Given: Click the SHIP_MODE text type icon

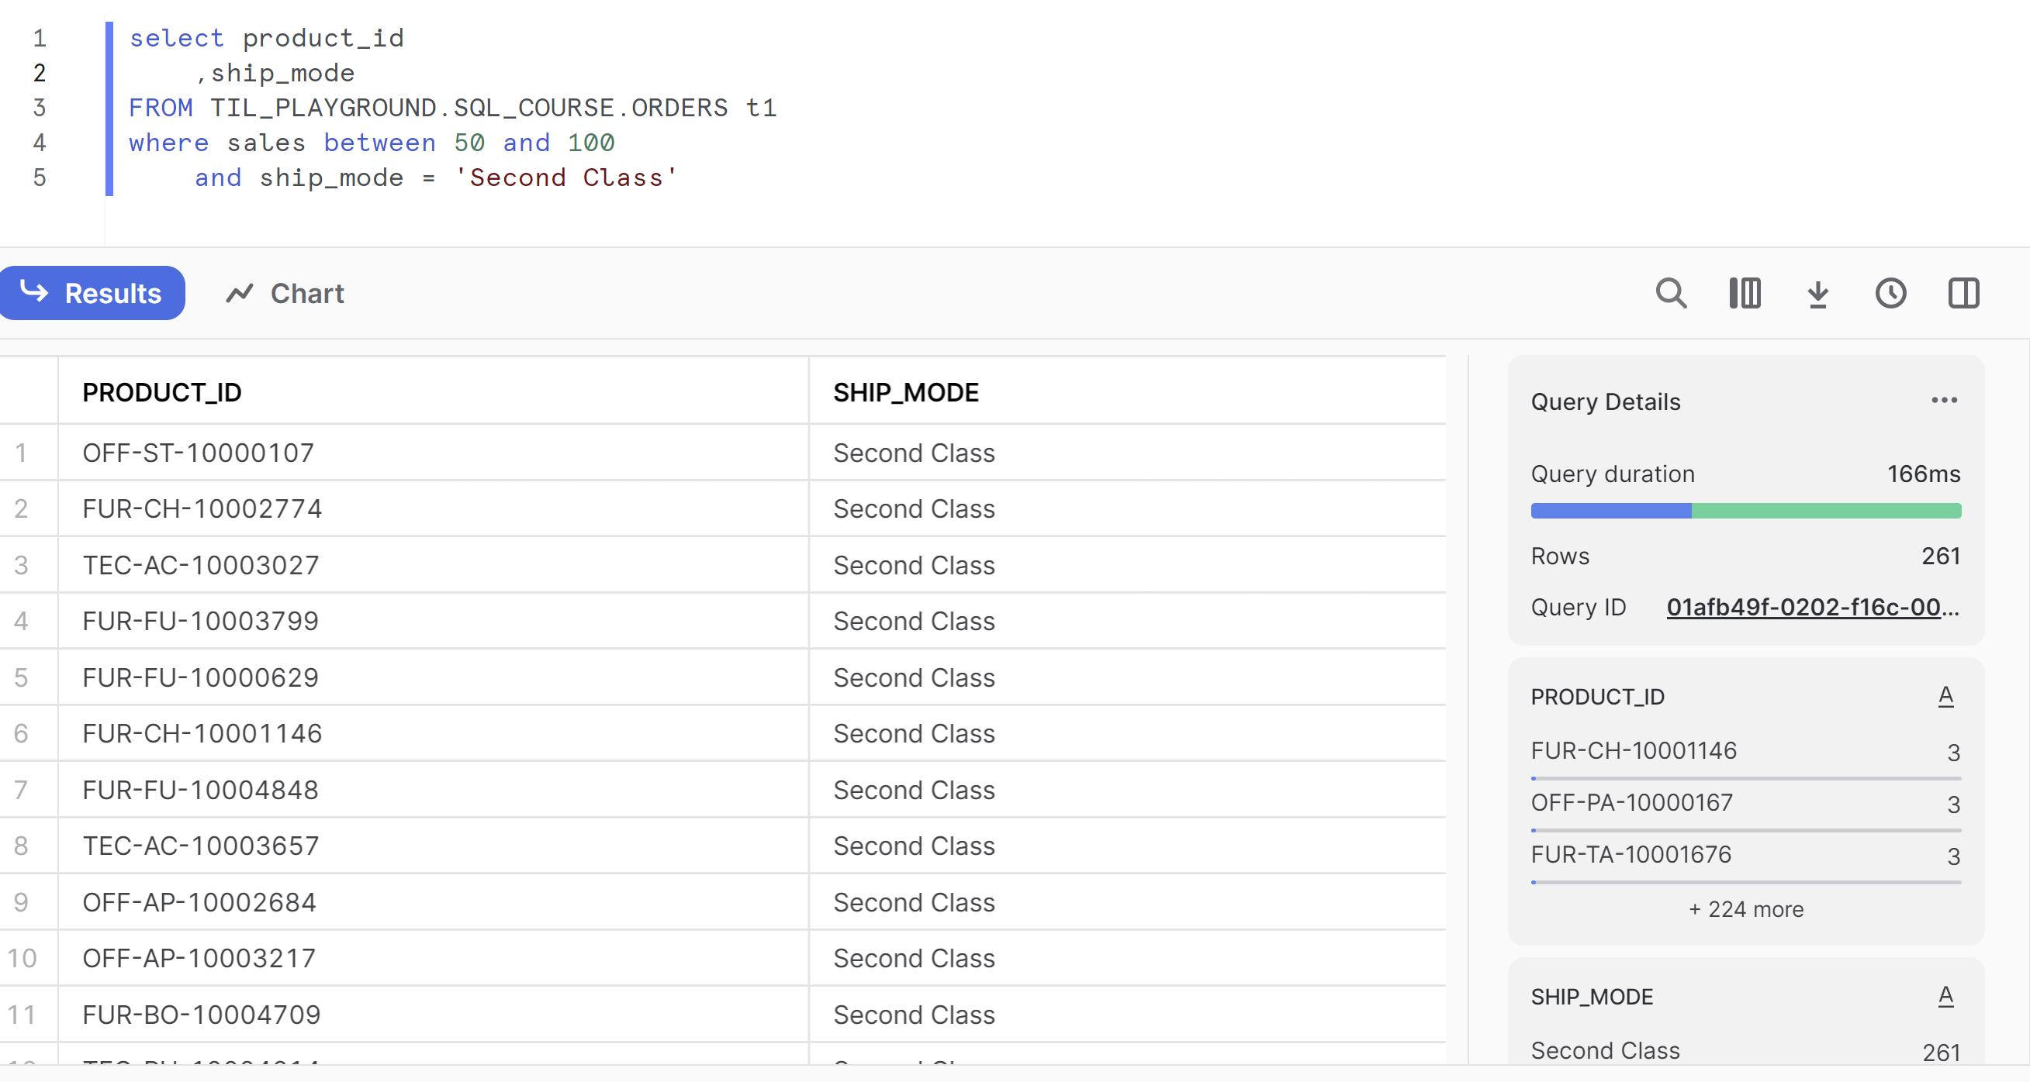Looking at the screenshot, I should coord(1945,996).
